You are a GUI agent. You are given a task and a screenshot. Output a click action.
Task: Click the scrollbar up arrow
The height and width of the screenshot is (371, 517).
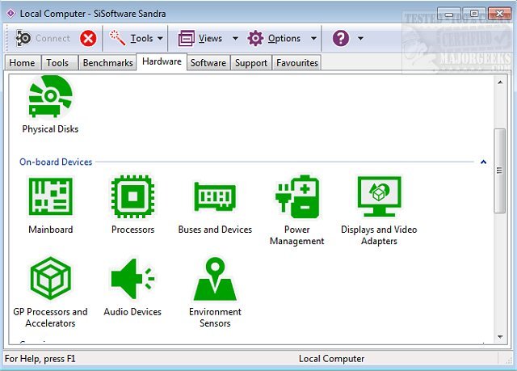pyautogui.click(x=500, y=82)
